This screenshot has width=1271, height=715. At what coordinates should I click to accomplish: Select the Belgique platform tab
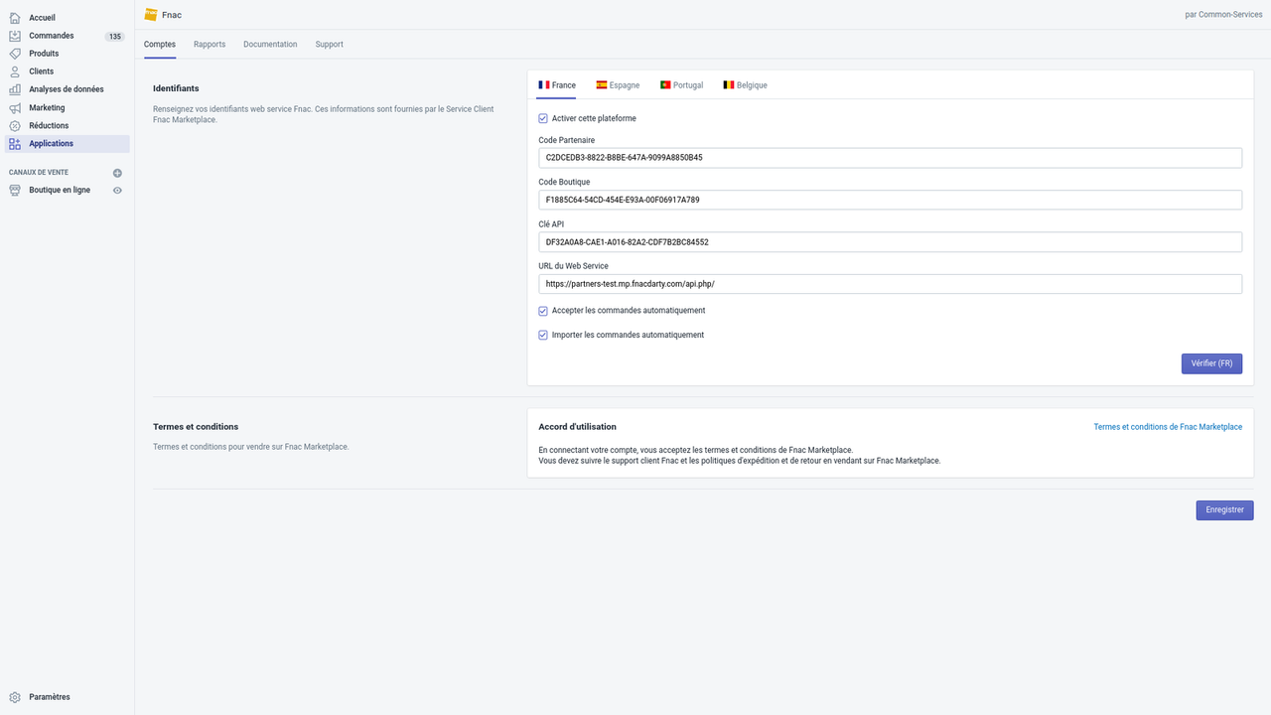click(745, 85)
